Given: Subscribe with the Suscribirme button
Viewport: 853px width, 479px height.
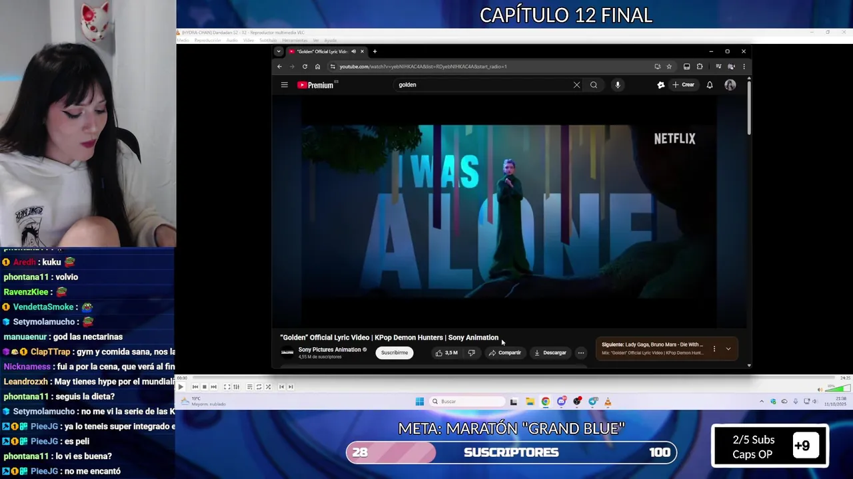Looking at the screenshot, I should pyautogui.click(x=395, y=353).
